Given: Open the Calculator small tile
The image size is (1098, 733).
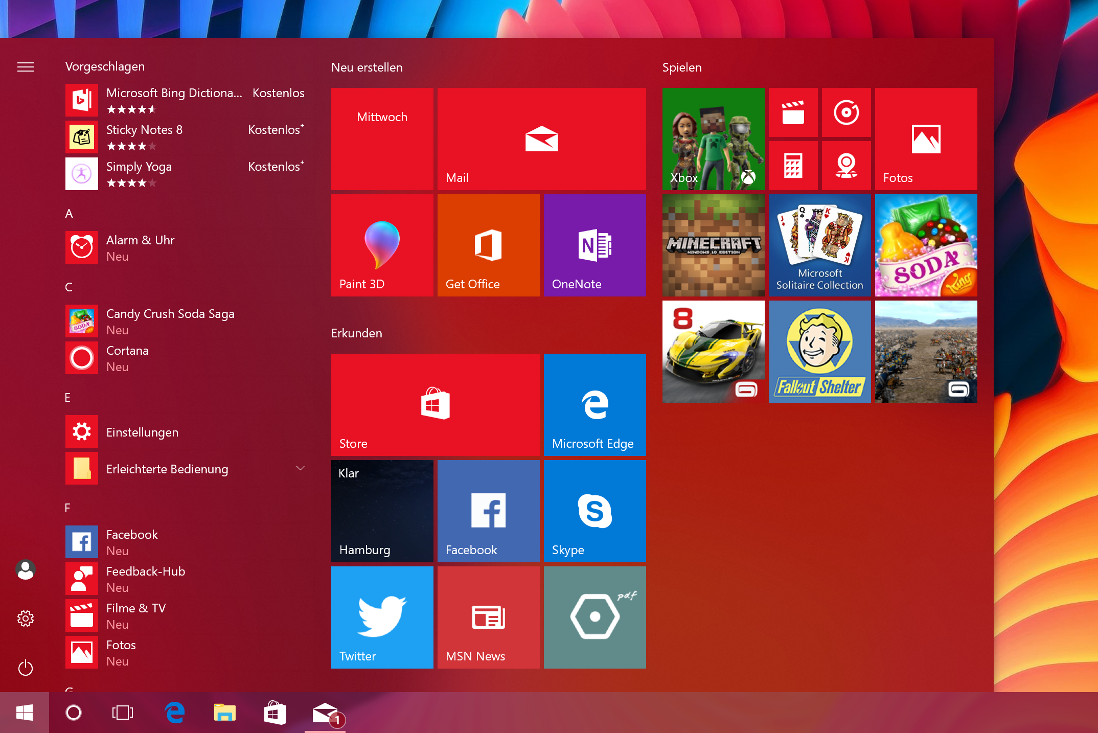Looking at the screenshot, I should (x=793, y=166).
